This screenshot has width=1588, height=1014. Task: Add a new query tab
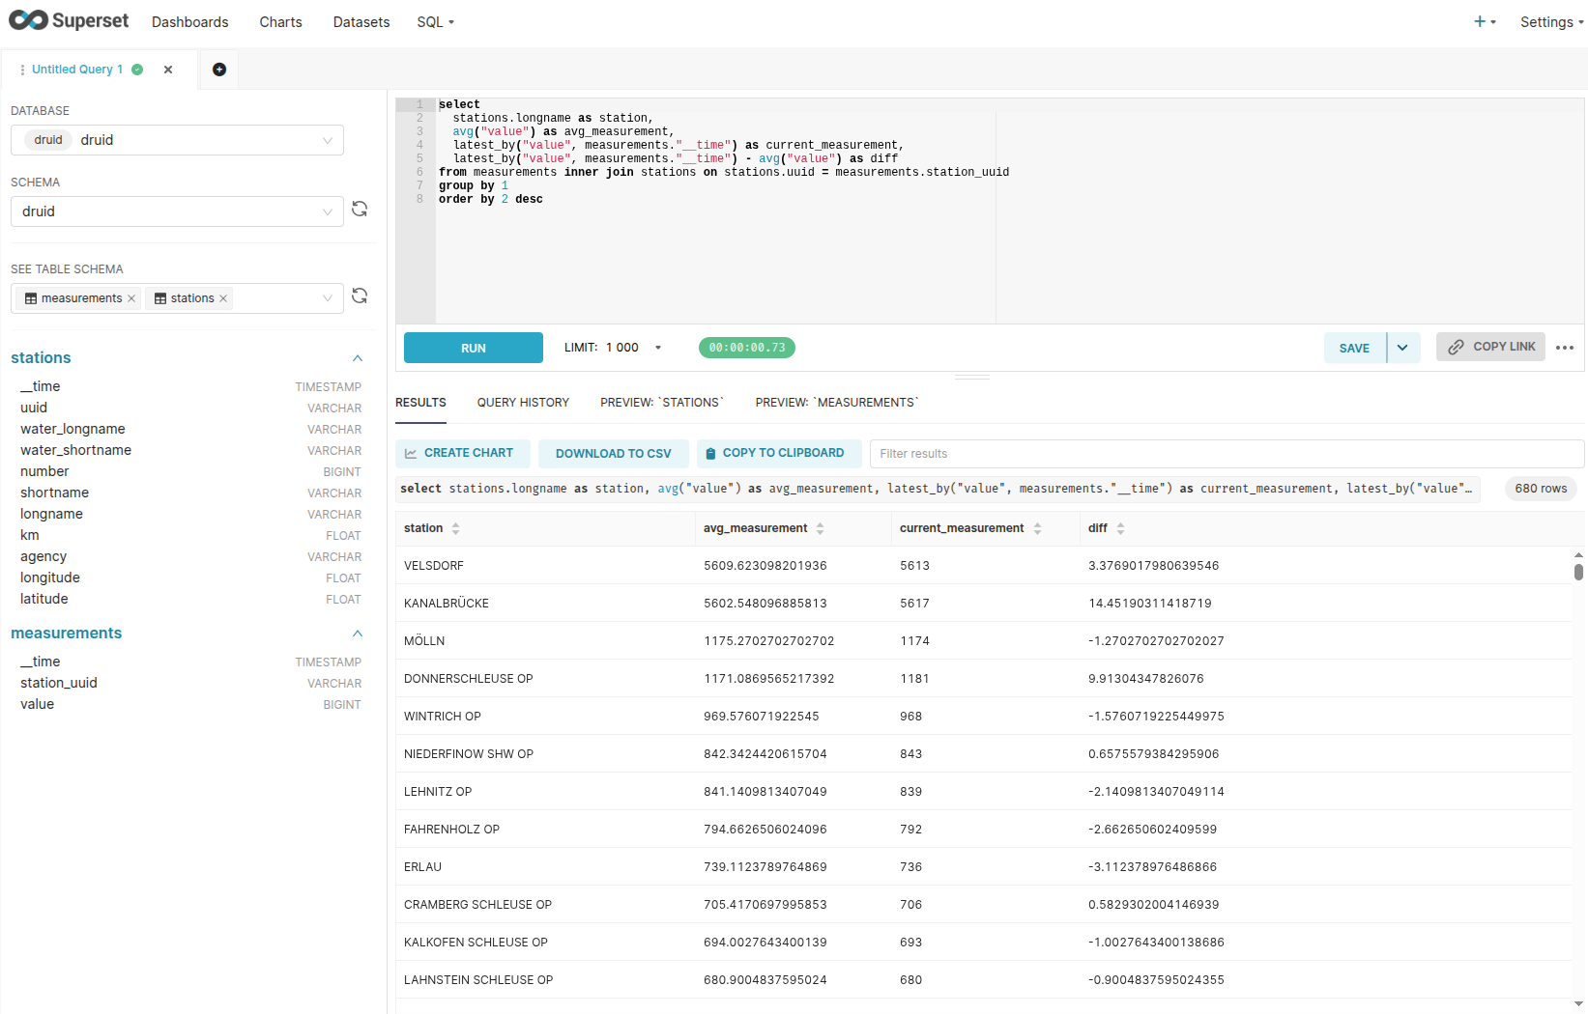coord(219,70)
